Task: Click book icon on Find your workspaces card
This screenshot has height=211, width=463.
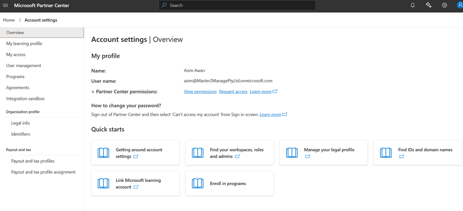Action: pos(198,153)
